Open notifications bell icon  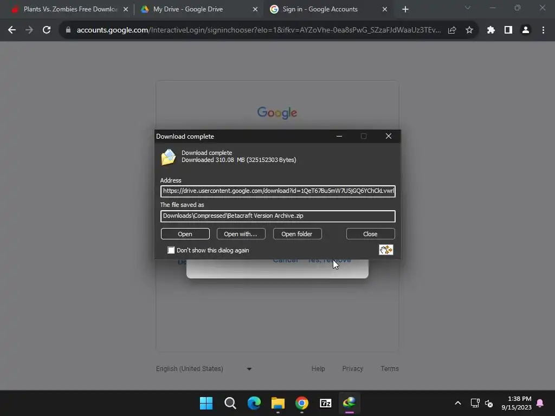click(x=540, y=403)
